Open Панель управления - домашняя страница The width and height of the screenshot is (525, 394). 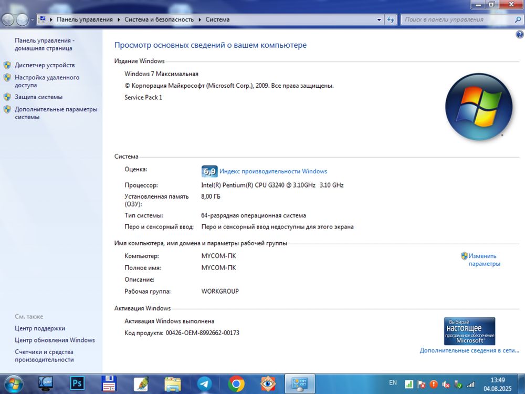point(44,44)
